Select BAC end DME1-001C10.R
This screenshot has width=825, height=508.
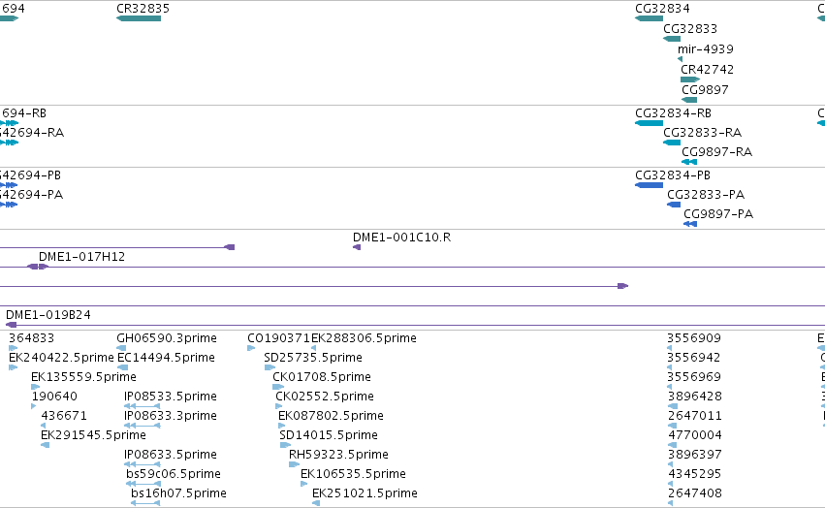(x=401, y=238)
